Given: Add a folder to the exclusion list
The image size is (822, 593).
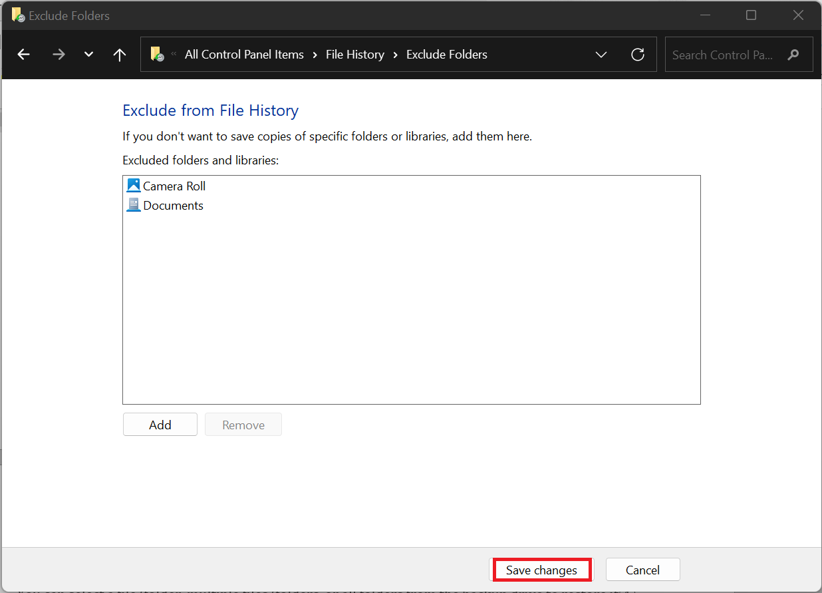Looking at the screenshot, I should 160,425.
